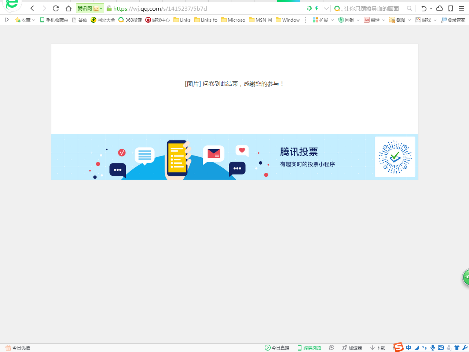Click the green padlock security icon

coord(109,8)
